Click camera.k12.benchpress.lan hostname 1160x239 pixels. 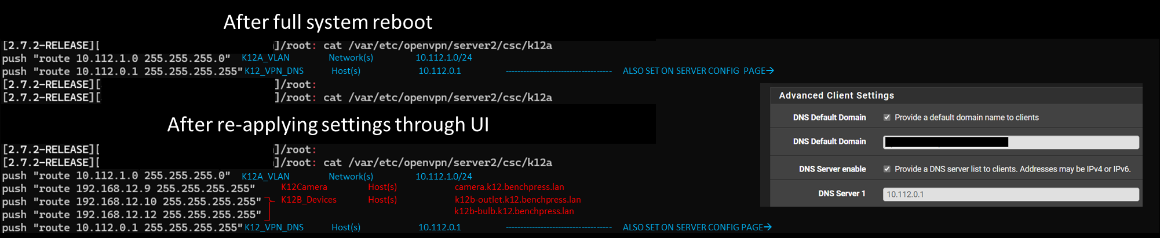(509, 187)
